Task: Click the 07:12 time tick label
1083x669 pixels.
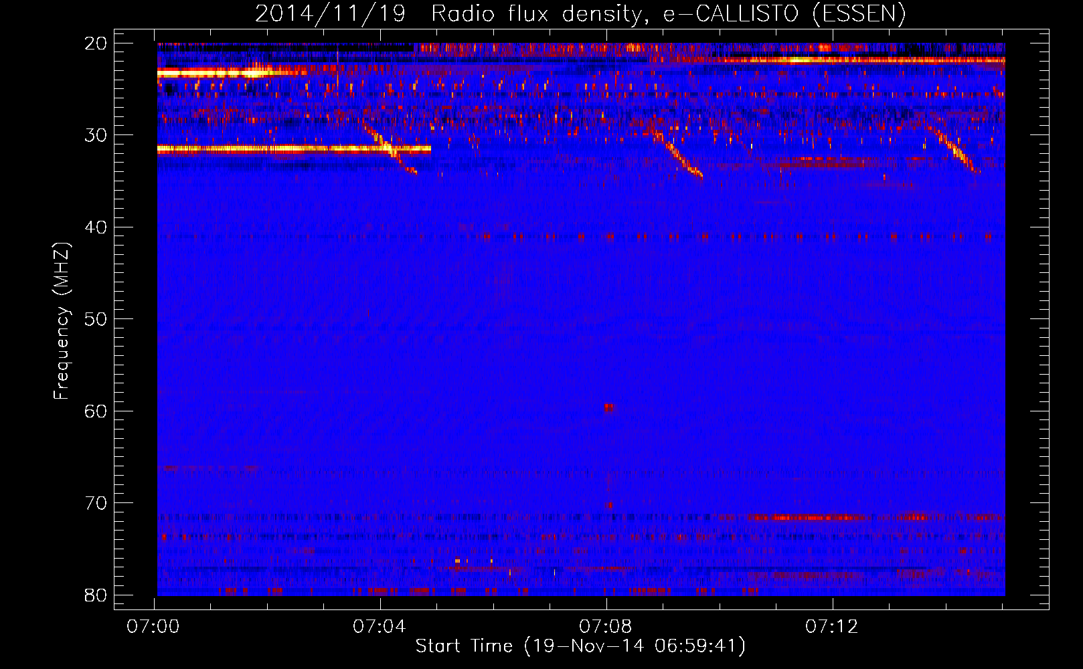Action: click(832, 627)
